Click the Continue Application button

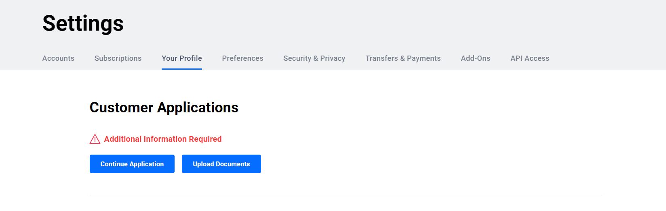coord(132,164)
